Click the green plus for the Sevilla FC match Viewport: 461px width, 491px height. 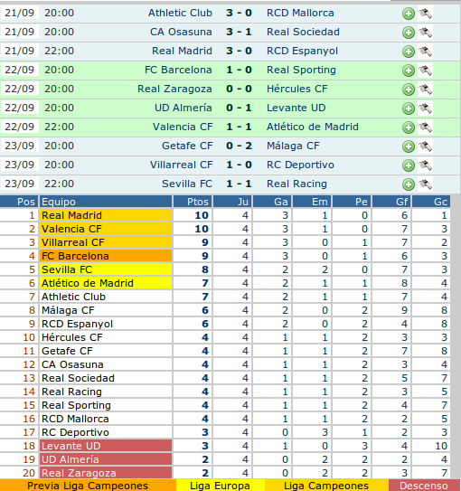coord(408,184)
